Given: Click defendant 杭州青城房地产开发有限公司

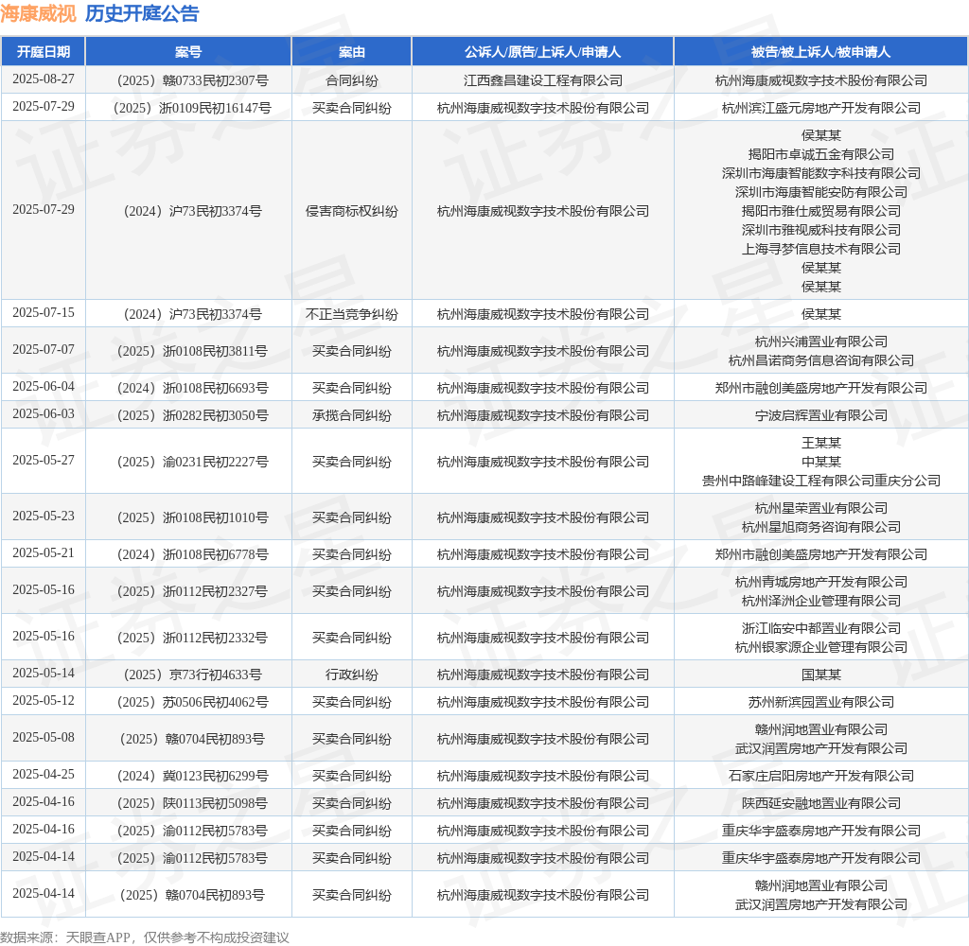Looking at the screenshot, I should click(820, 582).
